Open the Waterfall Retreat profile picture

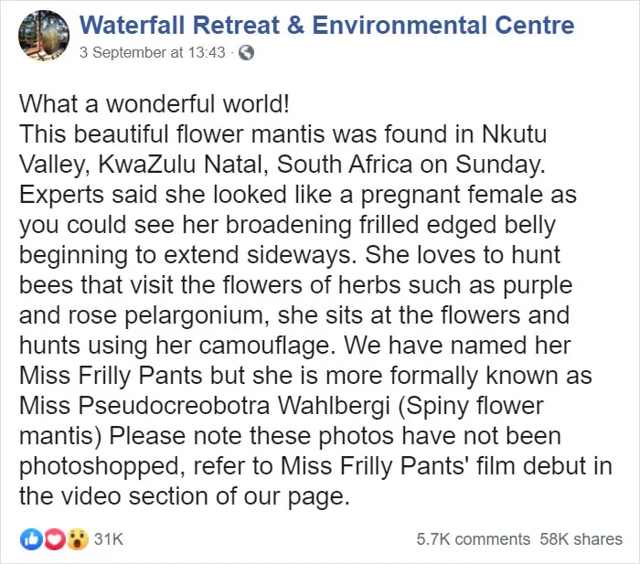(44, 36)
